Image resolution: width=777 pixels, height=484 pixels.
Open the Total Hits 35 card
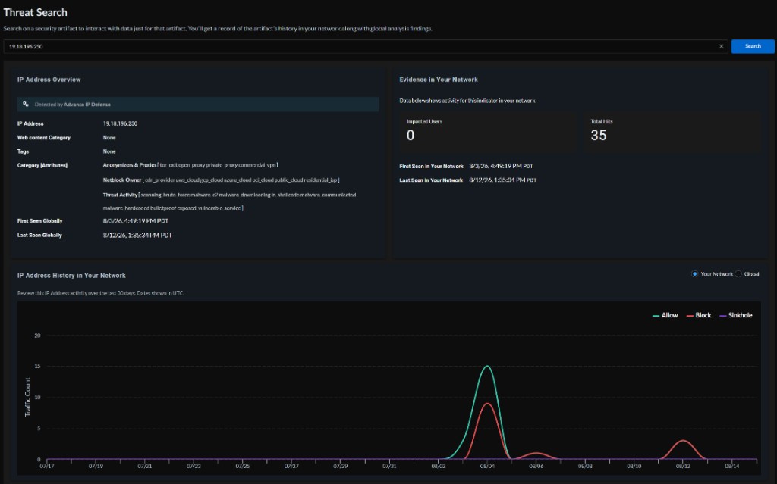(x=672, y=130)
